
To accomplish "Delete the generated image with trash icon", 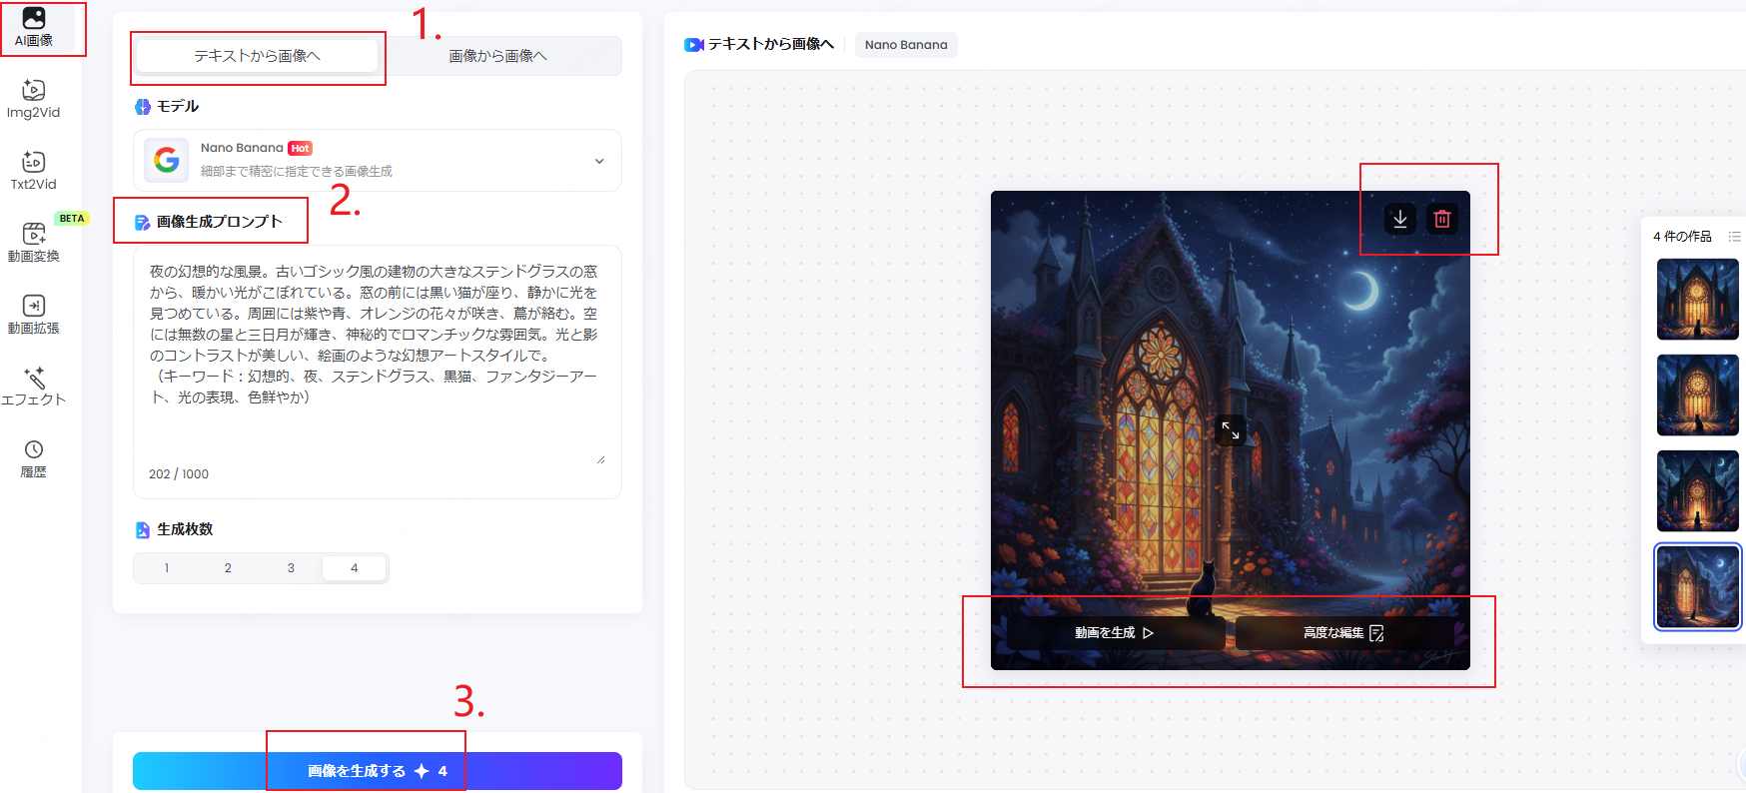I will tap(1442, 219).
